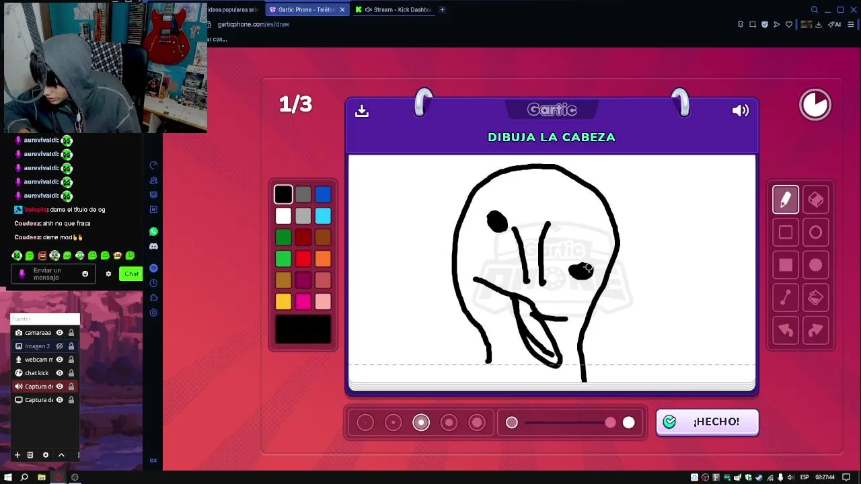Click the round countdown timer
Viewport: 861px width, 484px height.
(x=815, y=105)
